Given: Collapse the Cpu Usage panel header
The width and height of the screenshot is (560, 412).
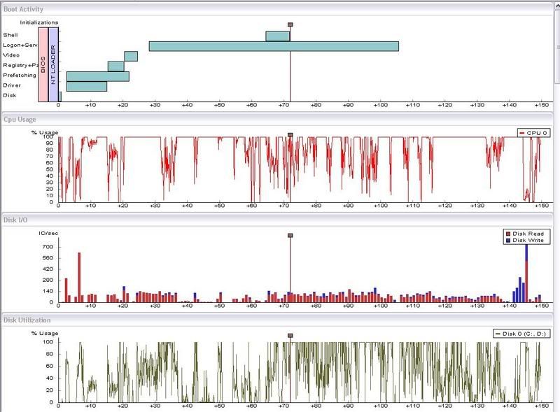Looking at the screenshot, I should [x=277, y=119].
